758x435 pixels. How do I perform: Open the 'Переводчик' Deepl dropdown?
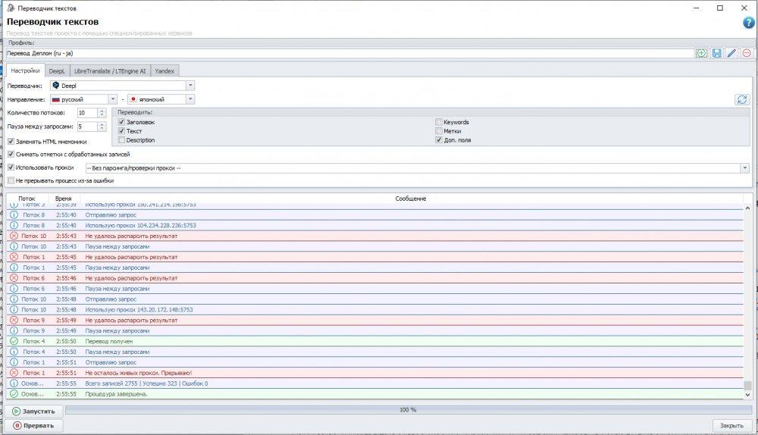[x=190, y=86]
